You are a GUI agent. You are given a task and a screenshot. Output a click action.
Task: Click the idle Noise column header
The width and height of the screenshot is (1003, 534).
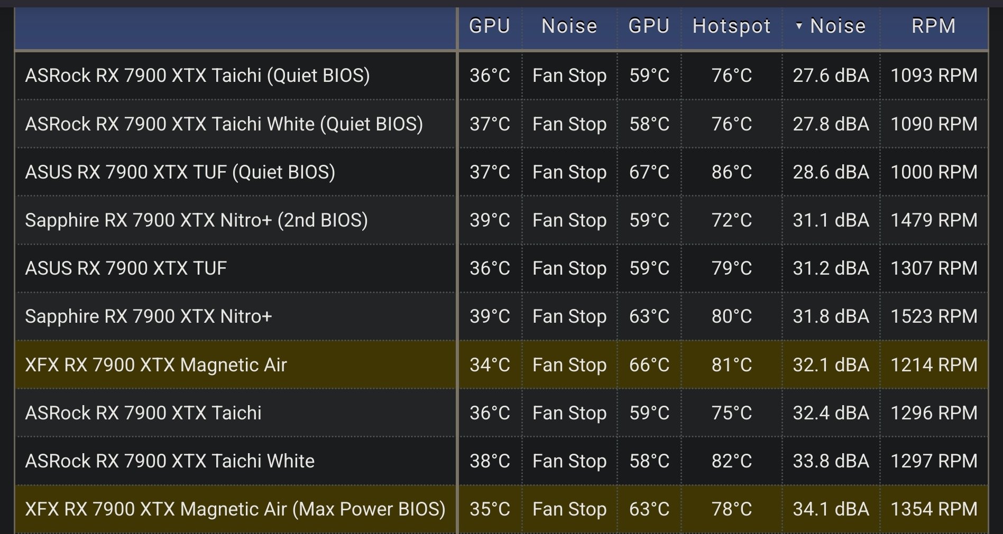[569, 26]
